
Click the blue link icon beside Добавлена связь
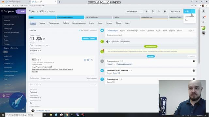click(x=102, y=71)
